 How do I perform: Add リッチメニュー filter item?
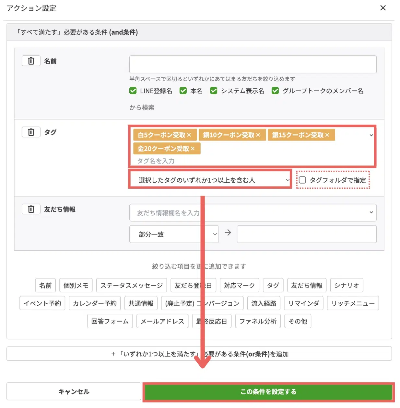point(353,303)
